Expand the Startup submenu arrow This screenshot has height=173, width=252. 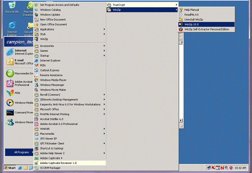(104, 56)
